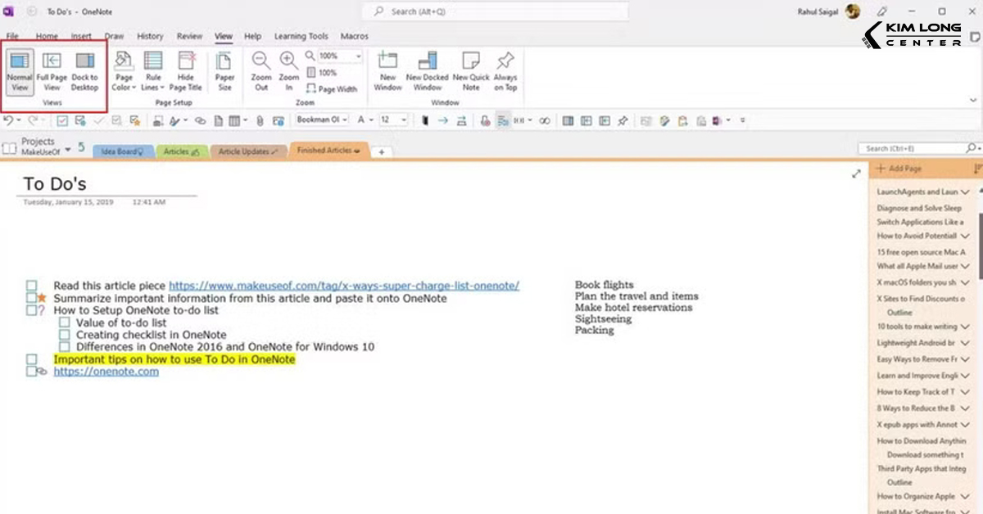Hide the Page Title using the ribbon icon
The image size is (983, 514).
[186, 71]
